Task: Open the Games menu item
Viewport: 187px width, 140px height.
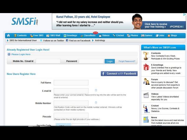Action: pyautogui.click(x=146, y=35)
